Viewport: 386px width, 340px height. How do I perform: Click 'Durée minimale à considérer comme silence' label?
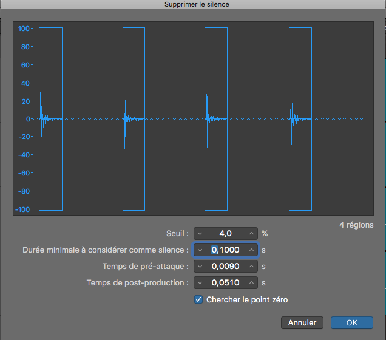coord(106,250)
